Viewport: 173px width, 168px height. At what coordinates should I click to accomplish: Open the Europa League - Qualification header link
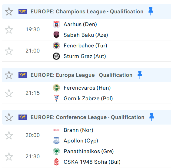click(x=82, y=75)
